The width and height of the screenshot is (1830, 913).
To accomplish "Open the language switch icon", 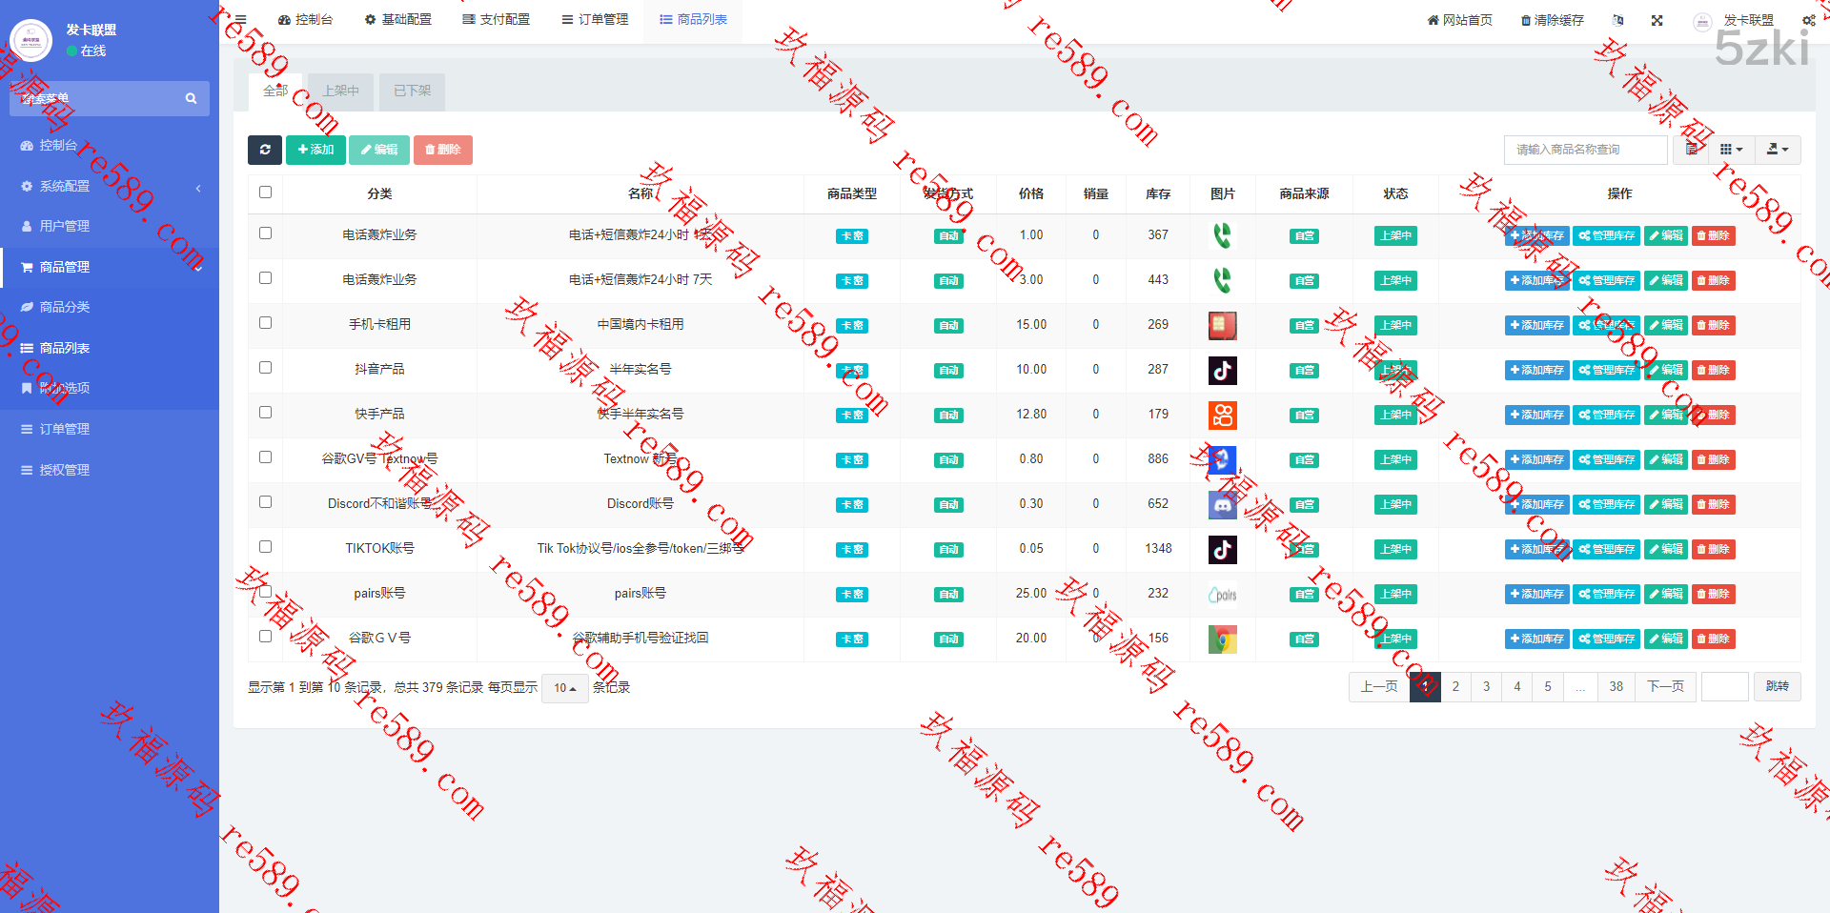I will (1618, 20).
